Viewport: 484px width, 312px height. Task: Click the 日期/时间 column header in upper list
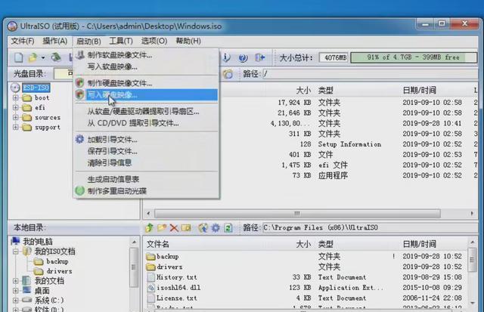(419, 91)
